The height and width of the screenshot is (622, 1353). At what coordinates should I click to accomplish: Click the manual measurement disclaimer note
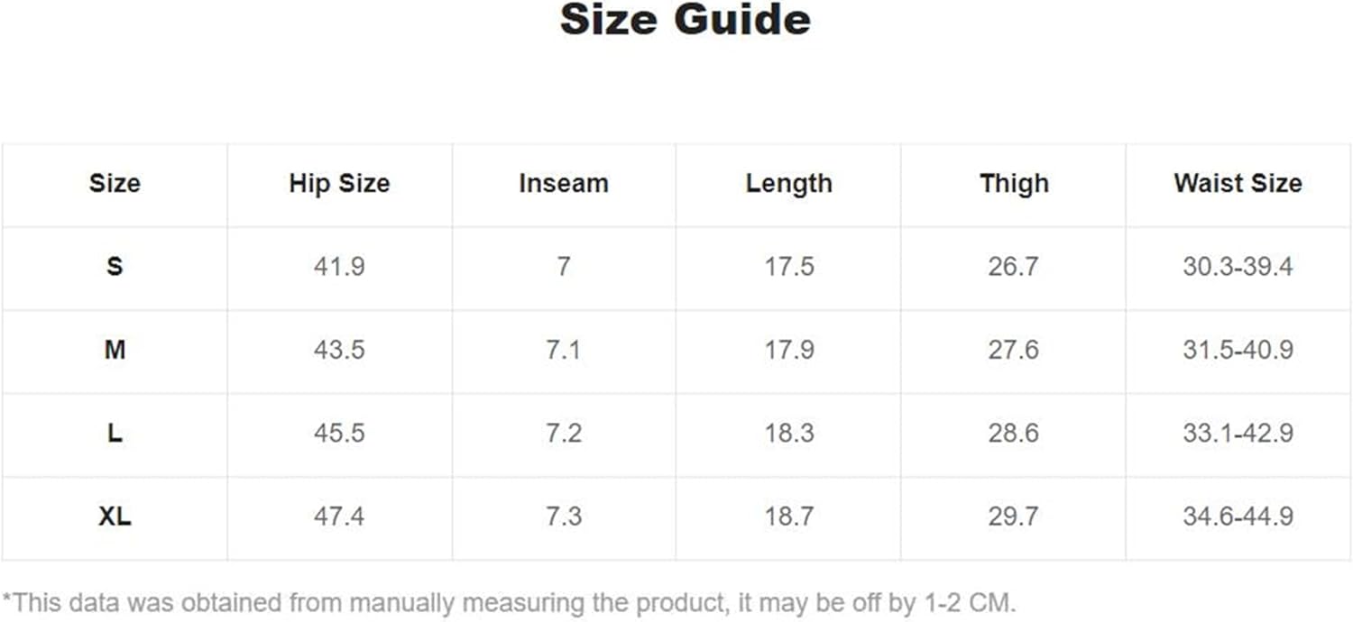[509, 603]
